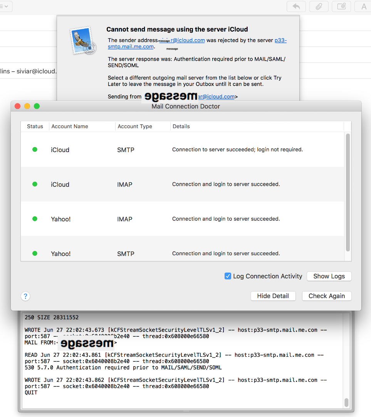Click the Account Type column header

pyautogui.click(x=143, y=126)
